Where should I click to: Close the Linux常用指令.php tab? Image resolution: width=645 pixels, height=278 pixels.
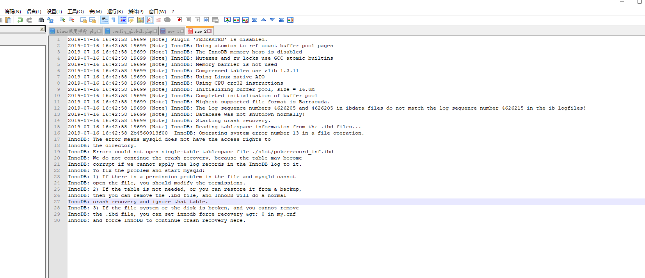[100, 31]
